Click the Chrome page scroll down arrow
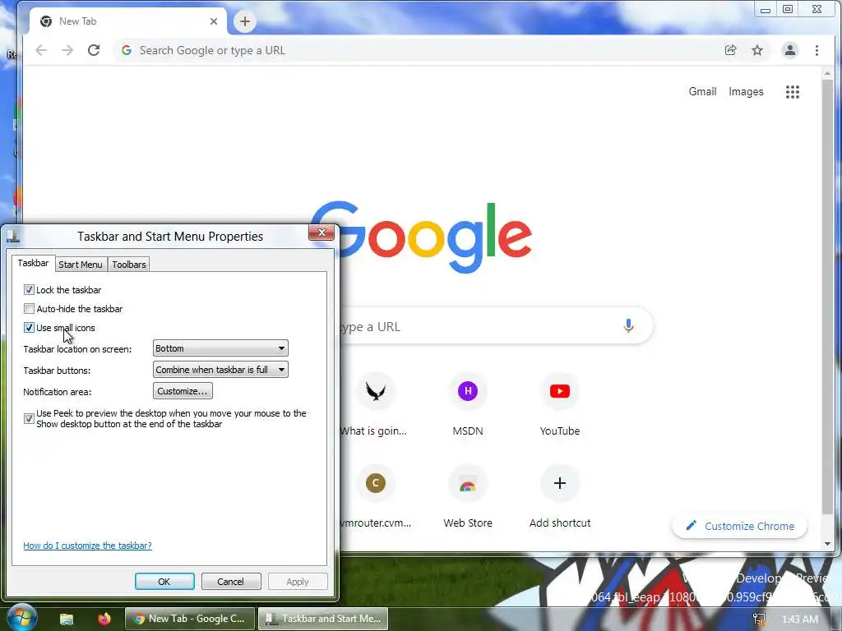 [827, 544]
